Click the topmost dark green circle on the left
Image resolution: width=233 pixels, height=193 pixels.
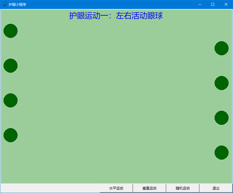coord(10,31)
